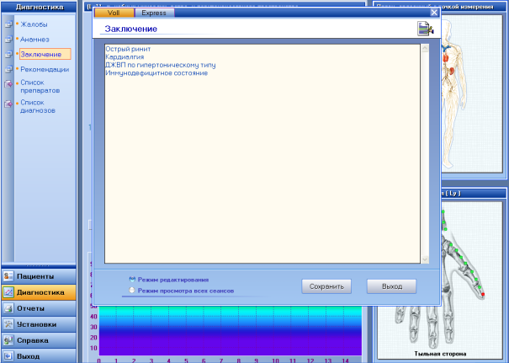509x363 pixels.
Task: Select Режим редактирования radio option
Action: [x=132, y=279]
